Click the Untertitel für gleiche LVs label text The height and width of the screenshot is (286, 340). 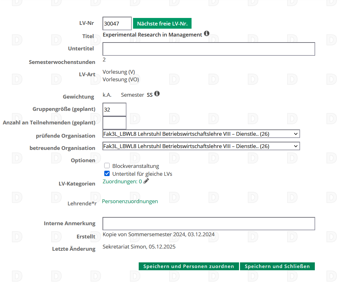142,174
